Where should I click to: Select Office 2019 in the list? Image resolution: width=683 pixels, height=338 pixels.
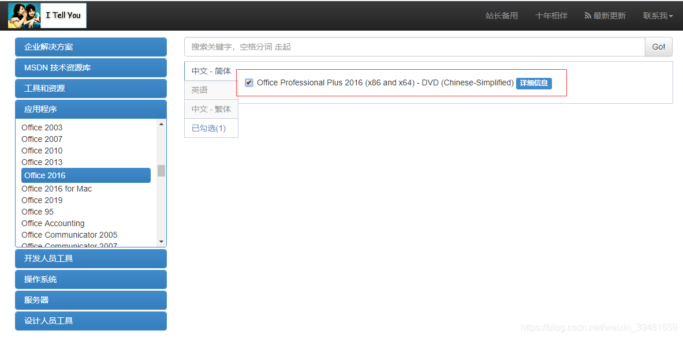click(42, 200)
